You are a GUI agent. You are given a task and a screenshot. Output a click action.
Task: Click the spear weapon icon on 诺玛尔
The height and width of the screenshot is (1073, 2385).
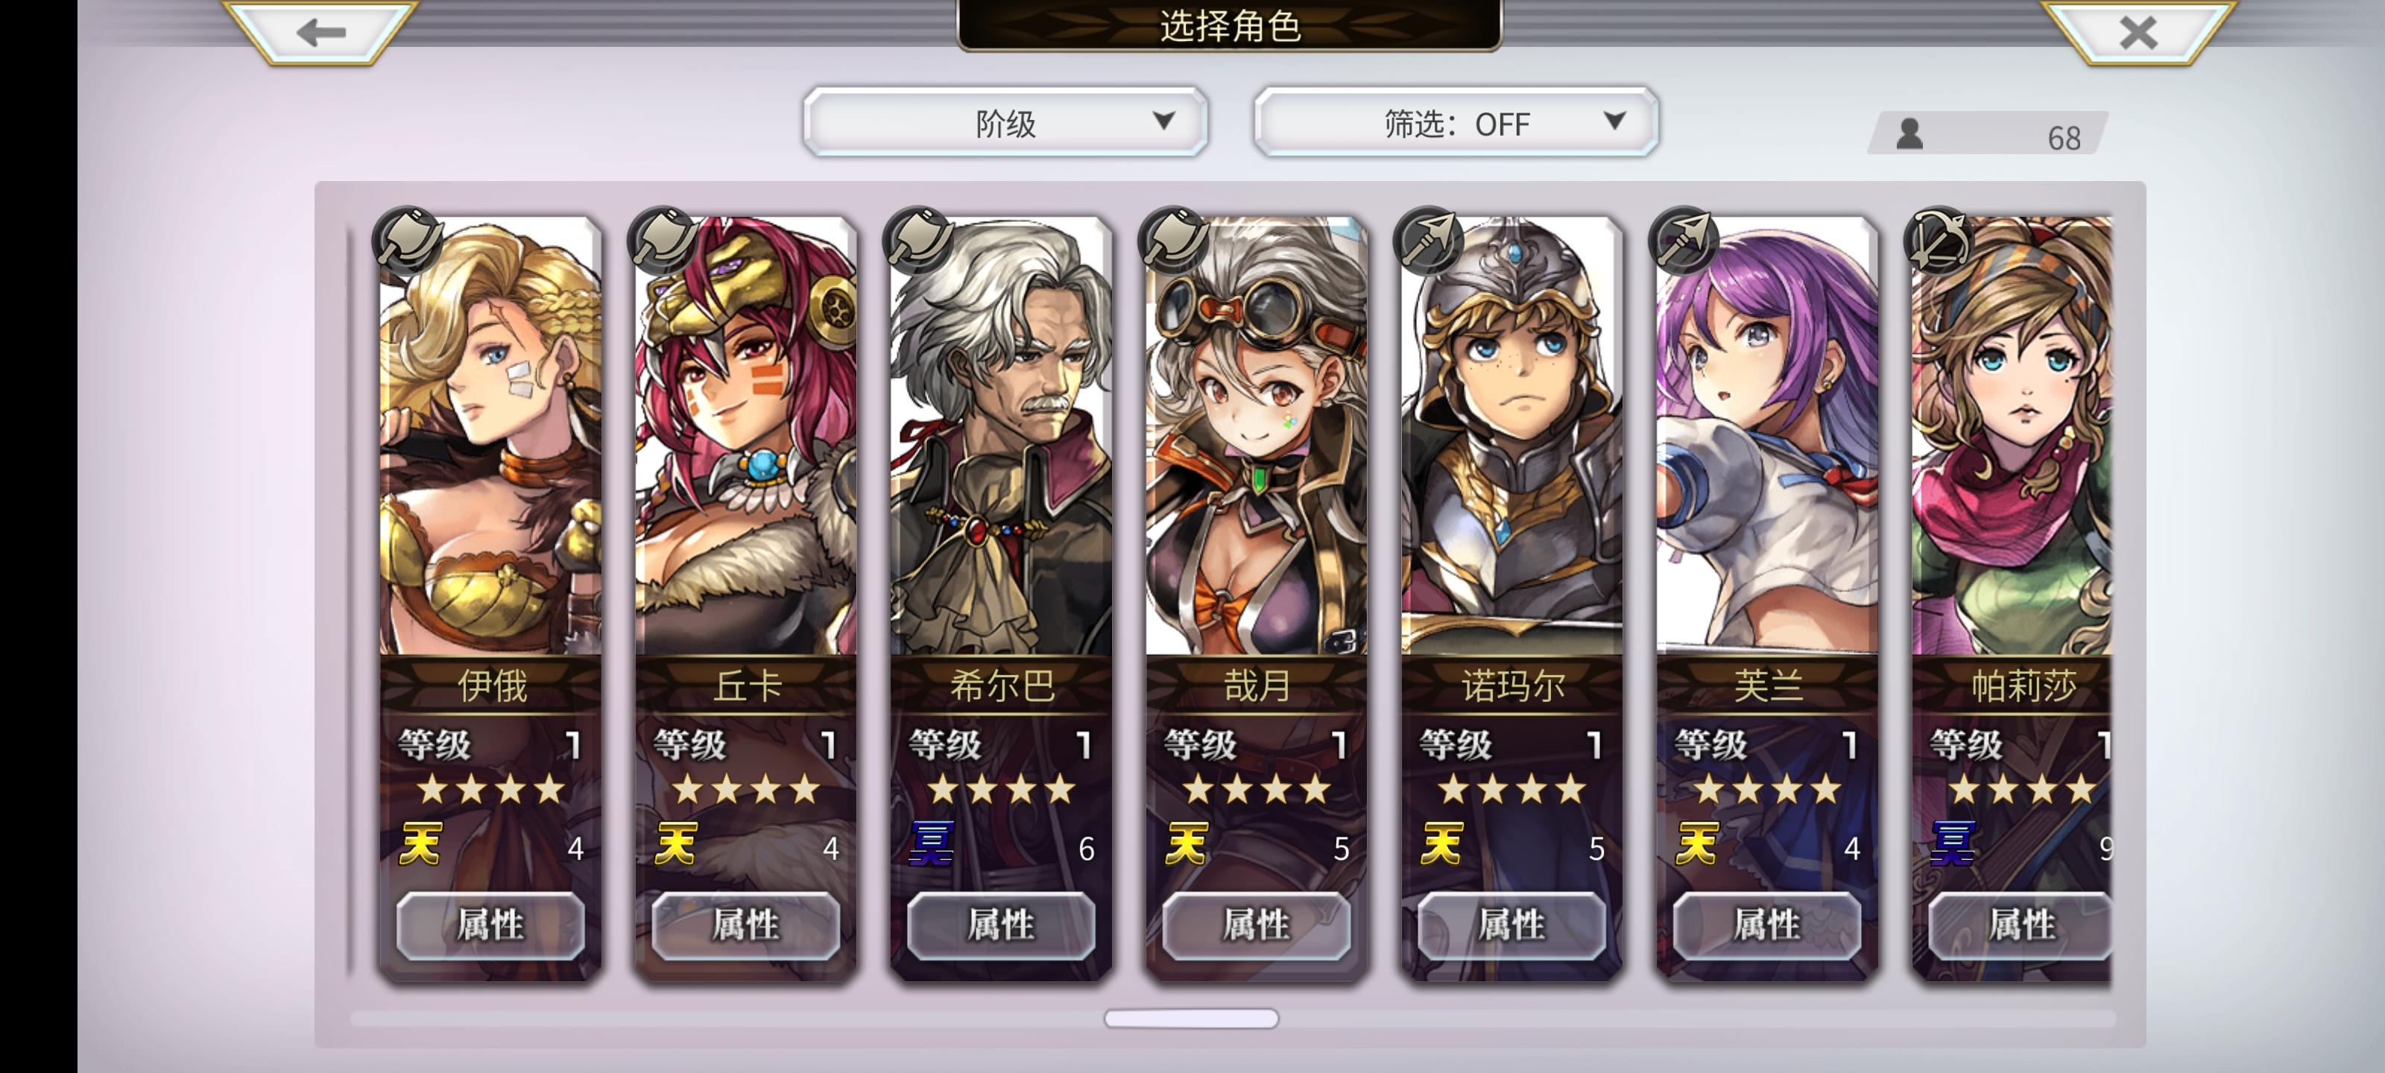click(1429, 240)
